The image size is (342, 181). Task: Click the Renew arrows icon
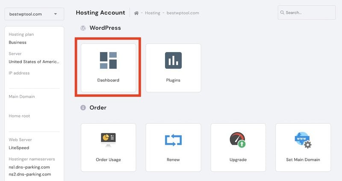173,140
